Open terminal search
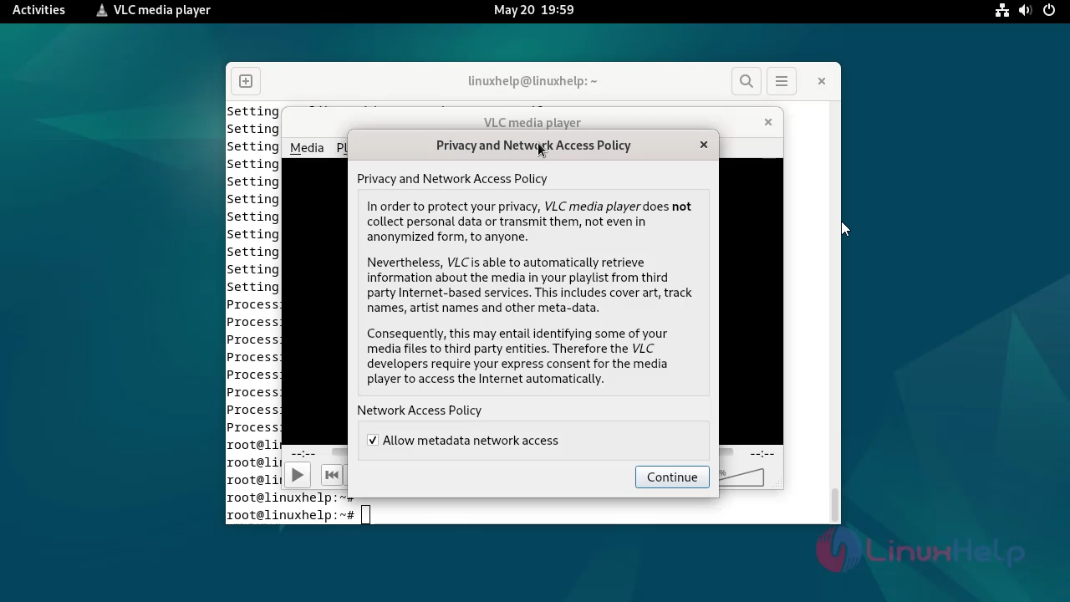 (746, 81)
